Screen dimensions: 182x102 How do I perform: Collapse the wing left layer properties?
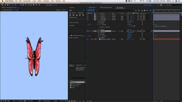(94, 31)
